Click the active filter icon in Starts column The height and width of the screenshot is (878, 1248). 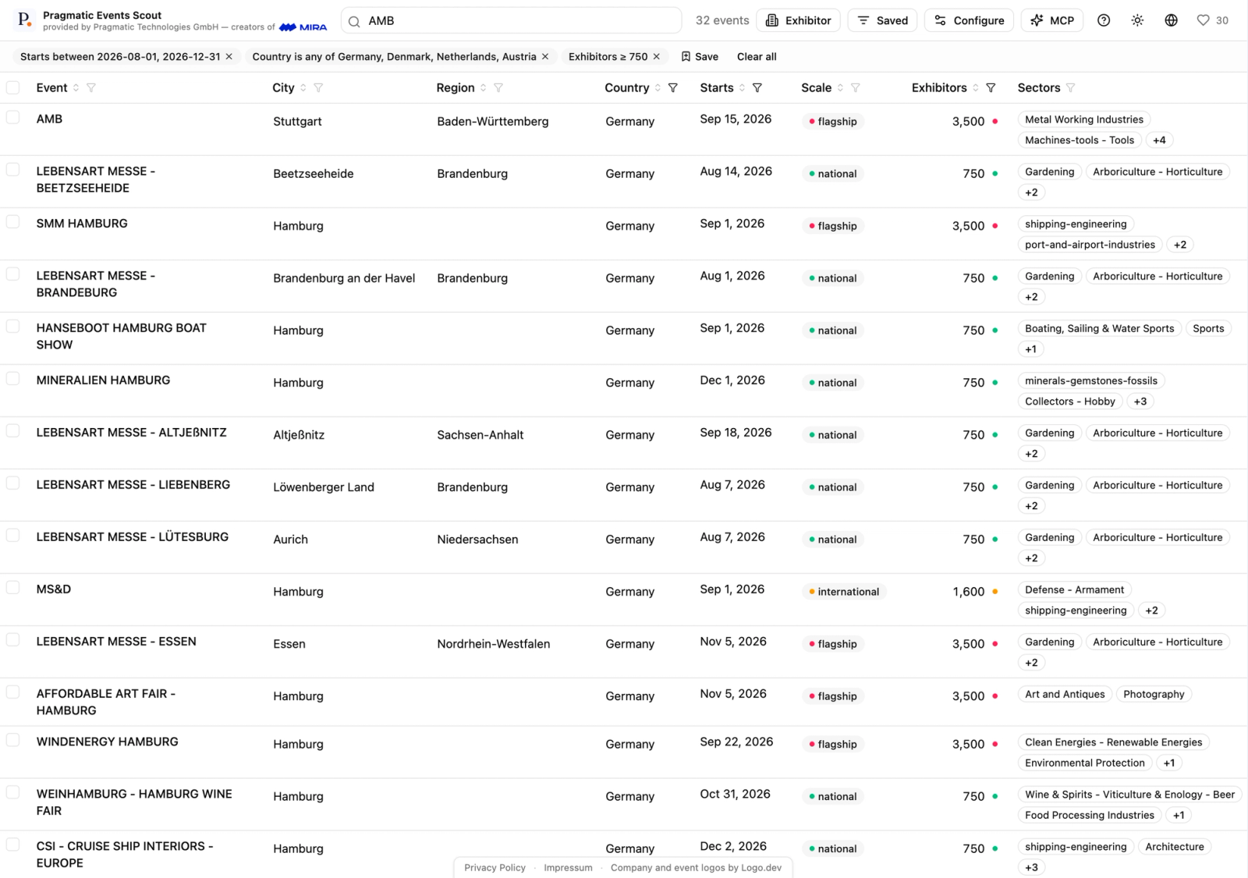pyautogui.click(x=757, y=88)
